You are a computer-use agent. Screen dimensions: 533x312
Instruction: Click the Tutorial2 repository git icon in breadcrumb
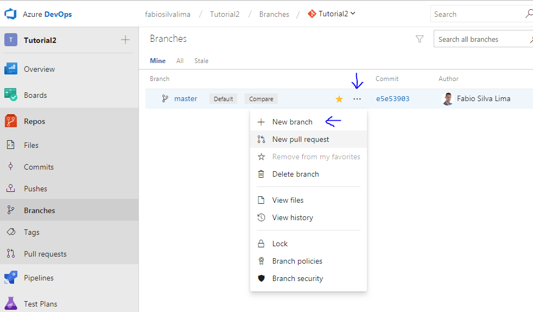(x=312, y=14)
